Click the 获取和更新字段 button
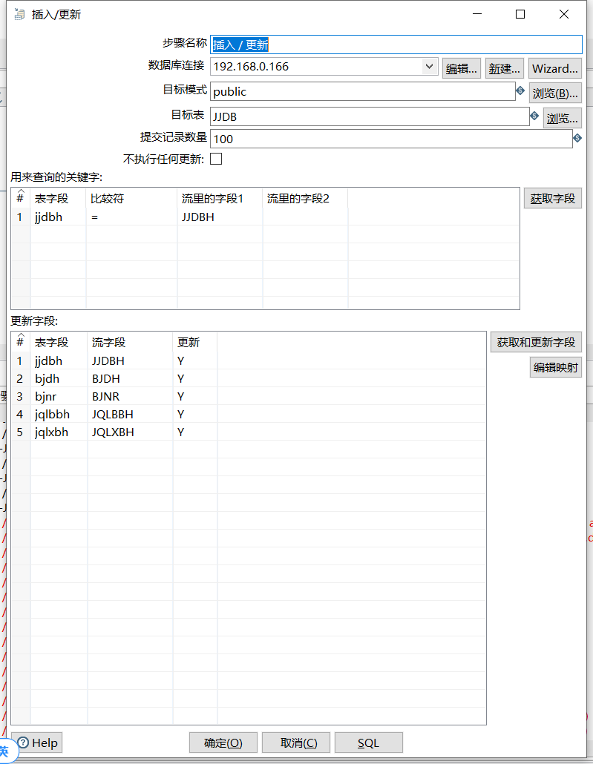The image size is (593, 764). pos(536,342)
